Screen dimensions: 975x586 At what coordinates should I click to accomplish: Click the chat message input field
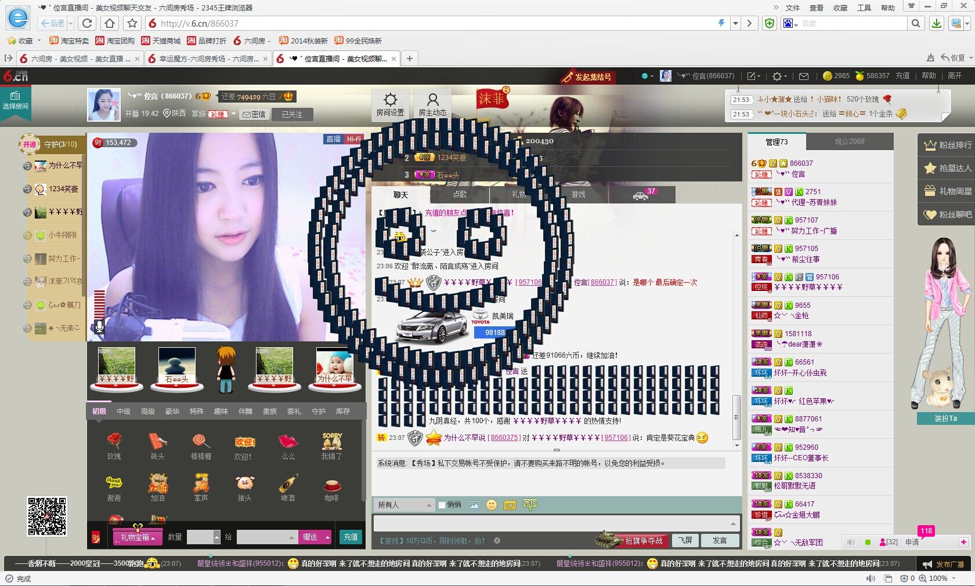[x=556, y=523]
